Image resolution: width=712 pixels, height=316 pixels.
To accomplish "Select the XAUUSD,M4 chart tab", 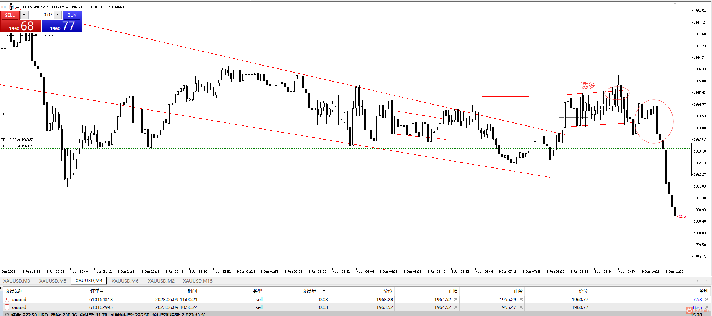I will [89, 281].
